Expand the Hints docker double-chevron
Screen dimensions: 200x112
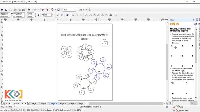tap(194, 20)
